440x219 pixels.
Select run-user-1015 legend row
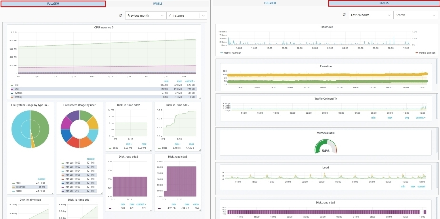79,183
